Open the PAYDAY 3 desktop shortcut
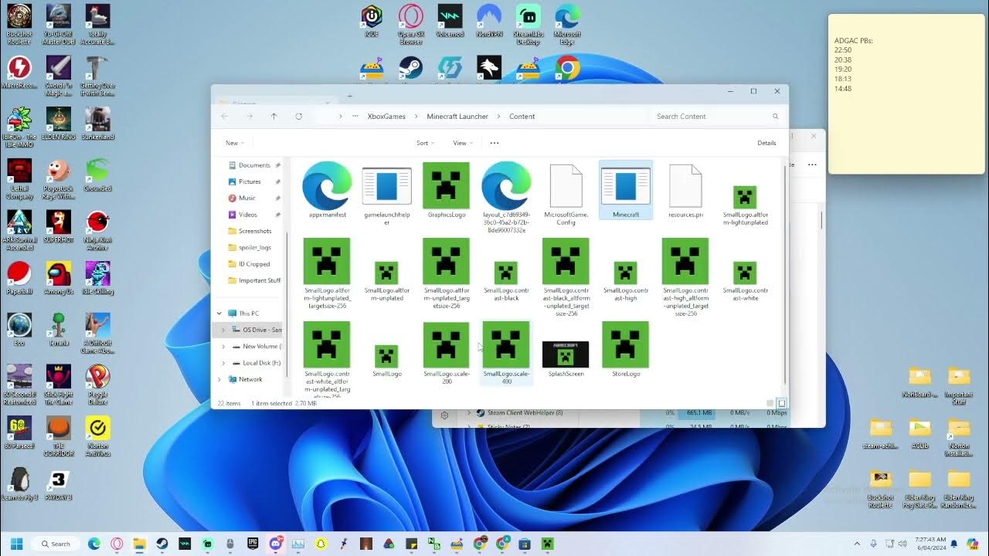The width and height of the screenshot is (989, 556). [58, 484]
